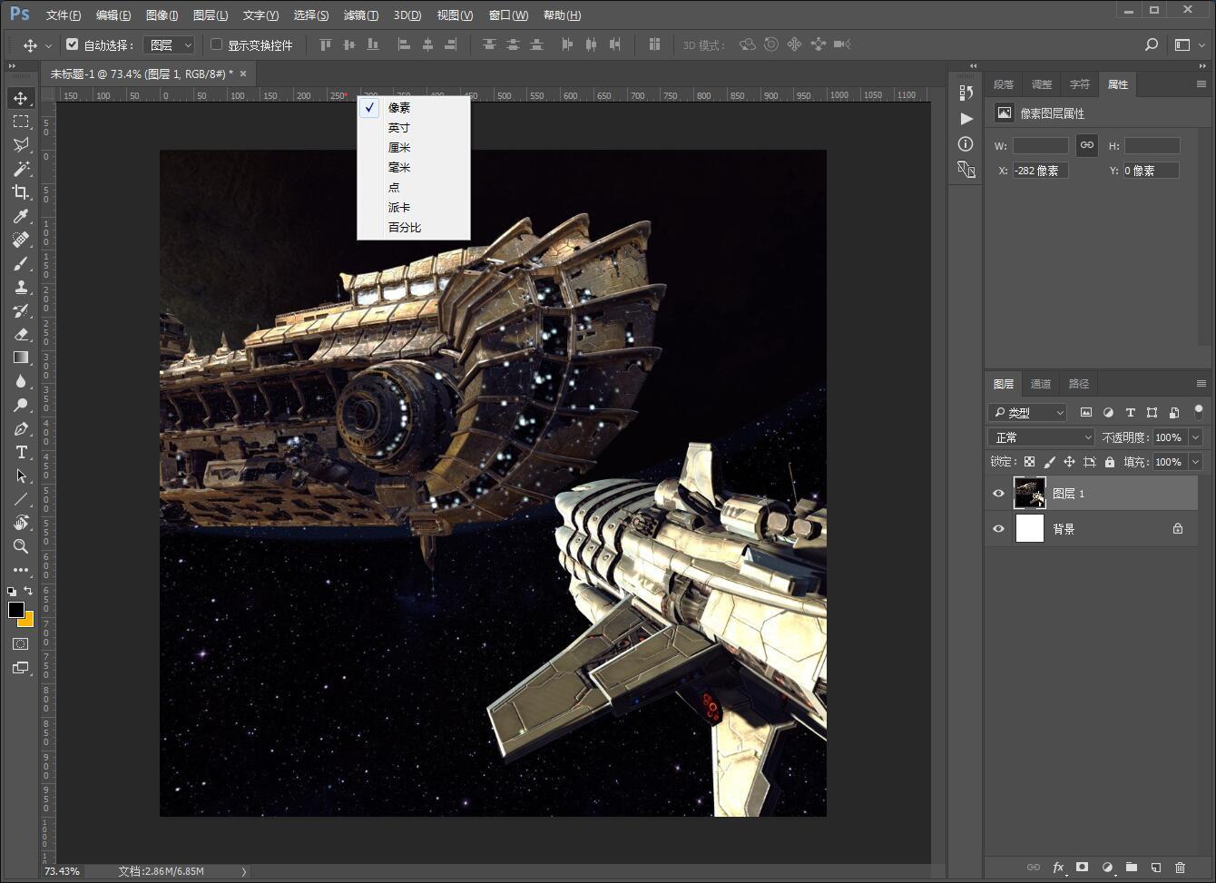This screenshot has width=1216, height=883.
Task: Link width and height in Properties
Action: 1086,145
